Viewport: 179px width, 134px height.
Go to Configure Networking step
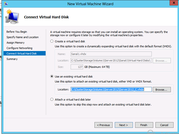tap(19, 48)
